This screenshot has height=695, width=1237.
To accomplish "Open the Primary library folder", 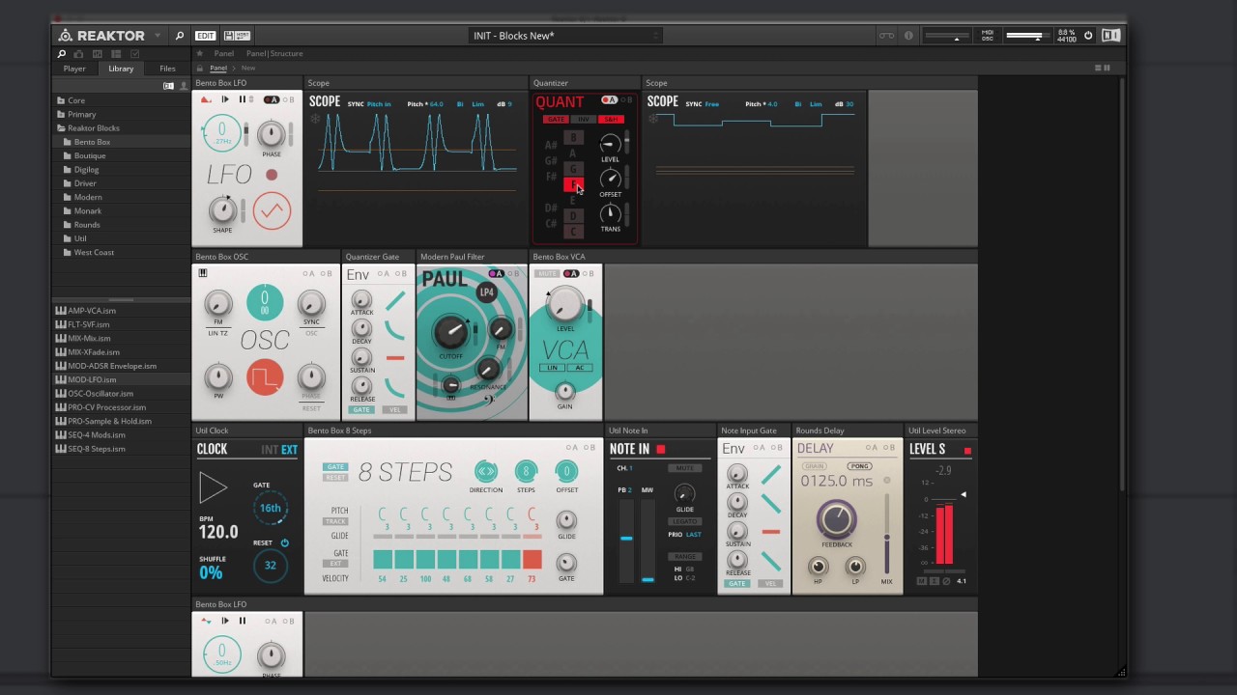I will tap(81, 114).
